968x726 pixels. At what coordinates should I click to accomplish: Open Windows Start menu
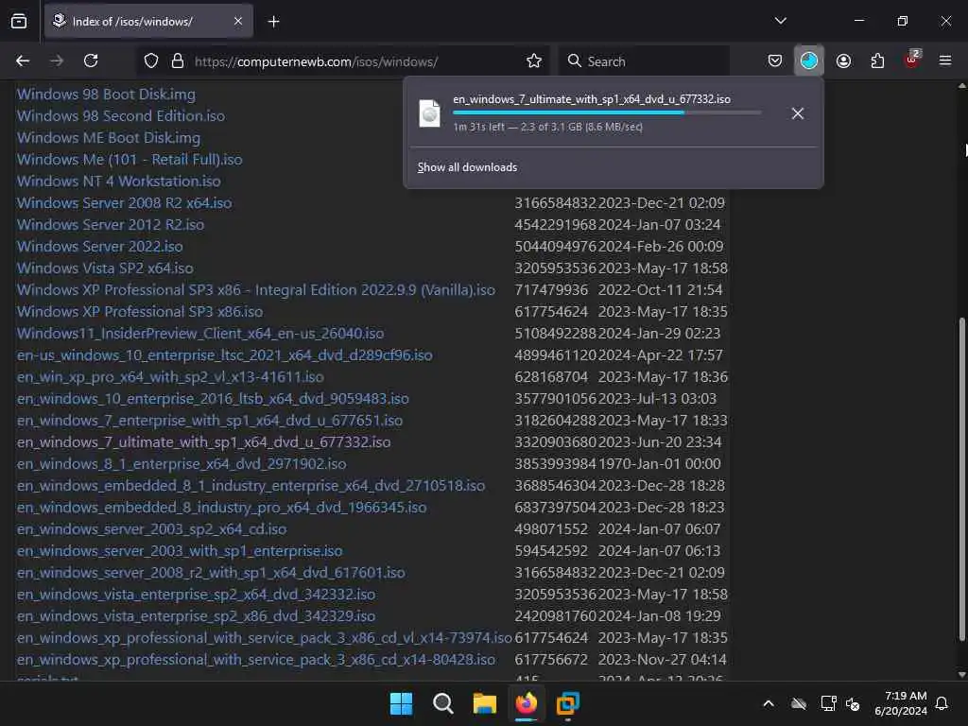point(401,703)
